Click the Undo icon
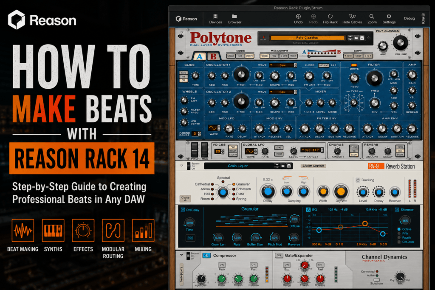This screenshot has height=290, width=435. [298, 17]
